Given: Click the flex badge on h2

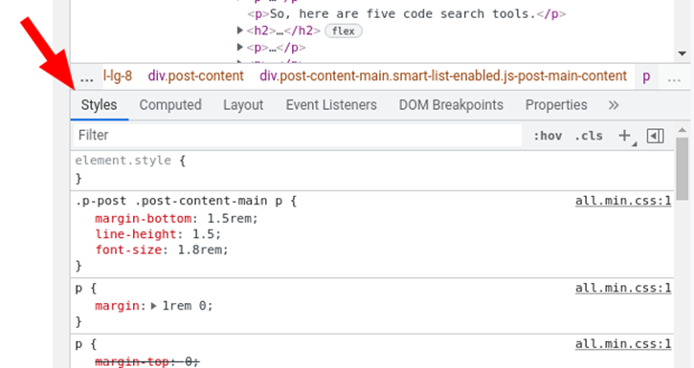Looking at the screenshot, I should tap(344, 31).
